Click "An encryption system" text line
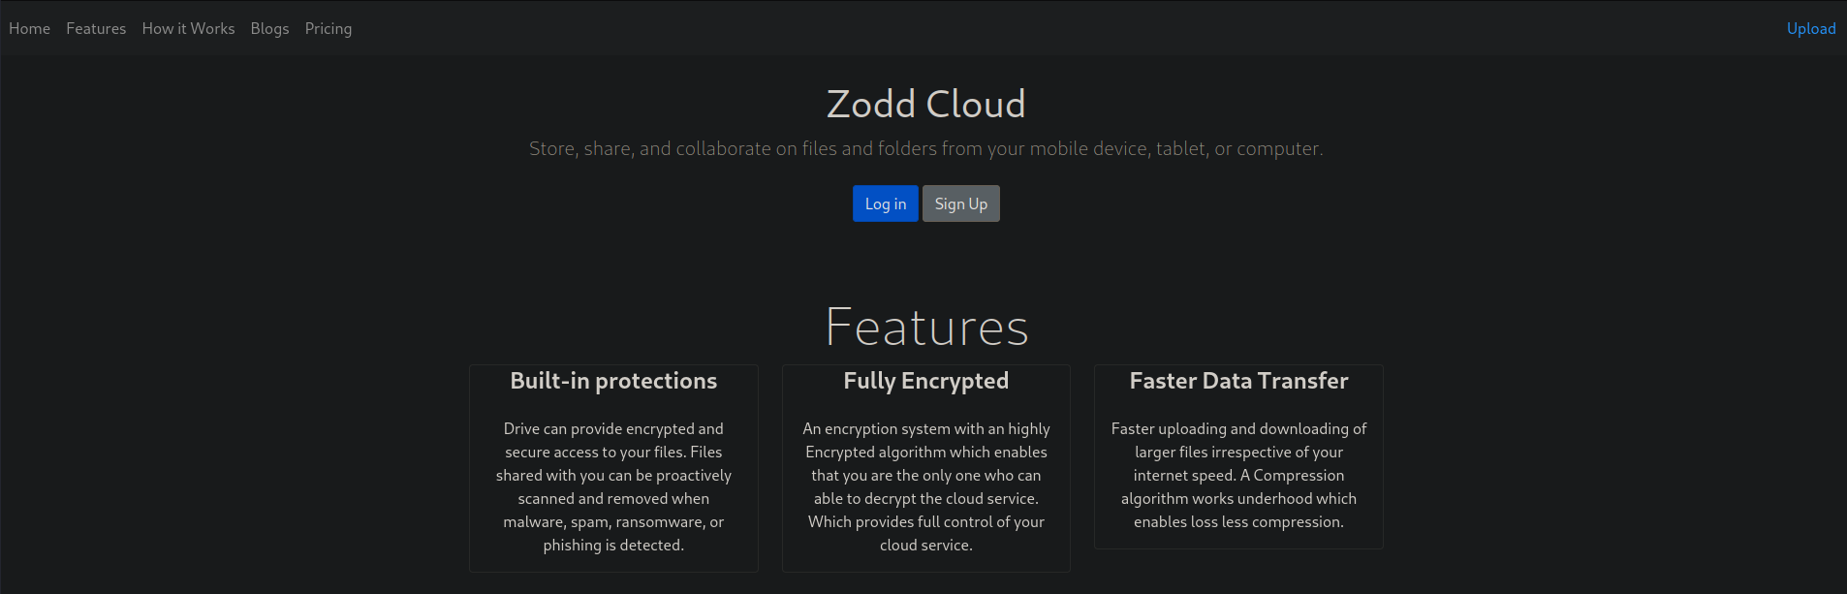Screen dimensions: 1847x594 click(x=925, y=428)
